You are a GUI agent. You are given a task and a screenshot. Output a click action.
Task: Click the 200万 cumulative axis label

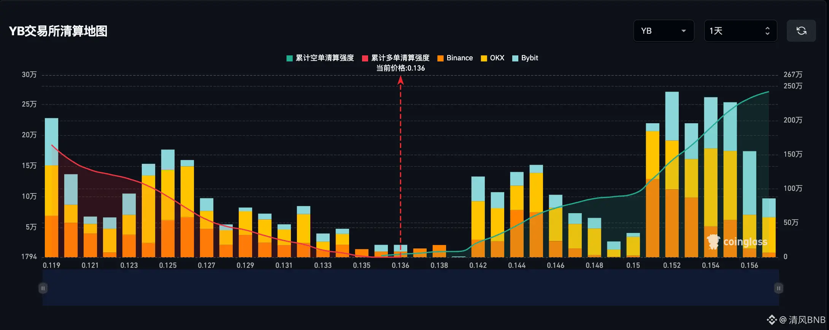793,120
